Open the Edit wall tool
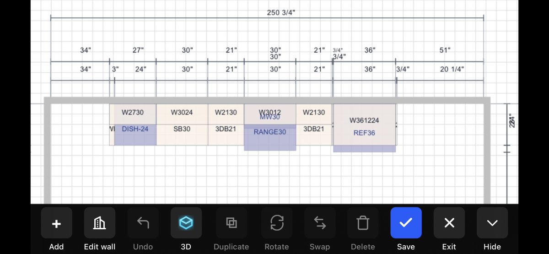Viewport: 549px width, 254px height. click(100, 223)
